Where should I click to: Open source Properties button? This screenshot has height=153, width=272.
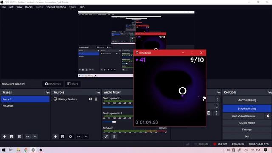point(53,84)
